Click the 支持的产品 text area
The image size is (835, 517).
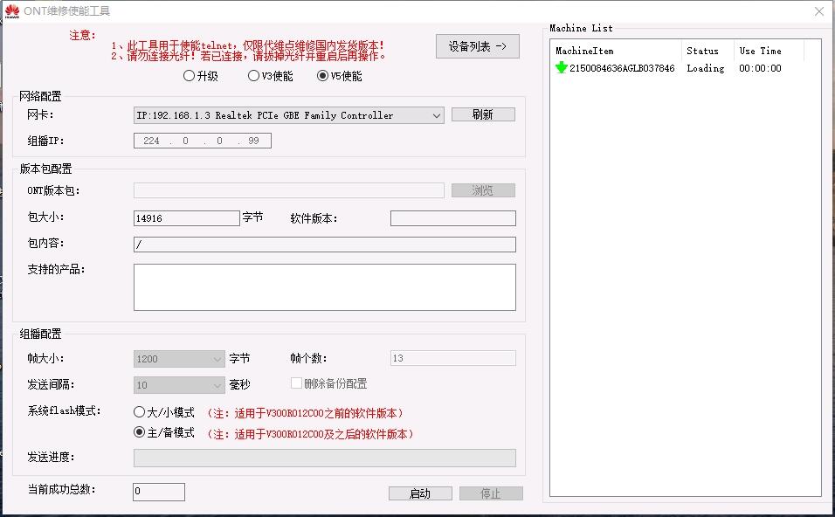(324, 287)
